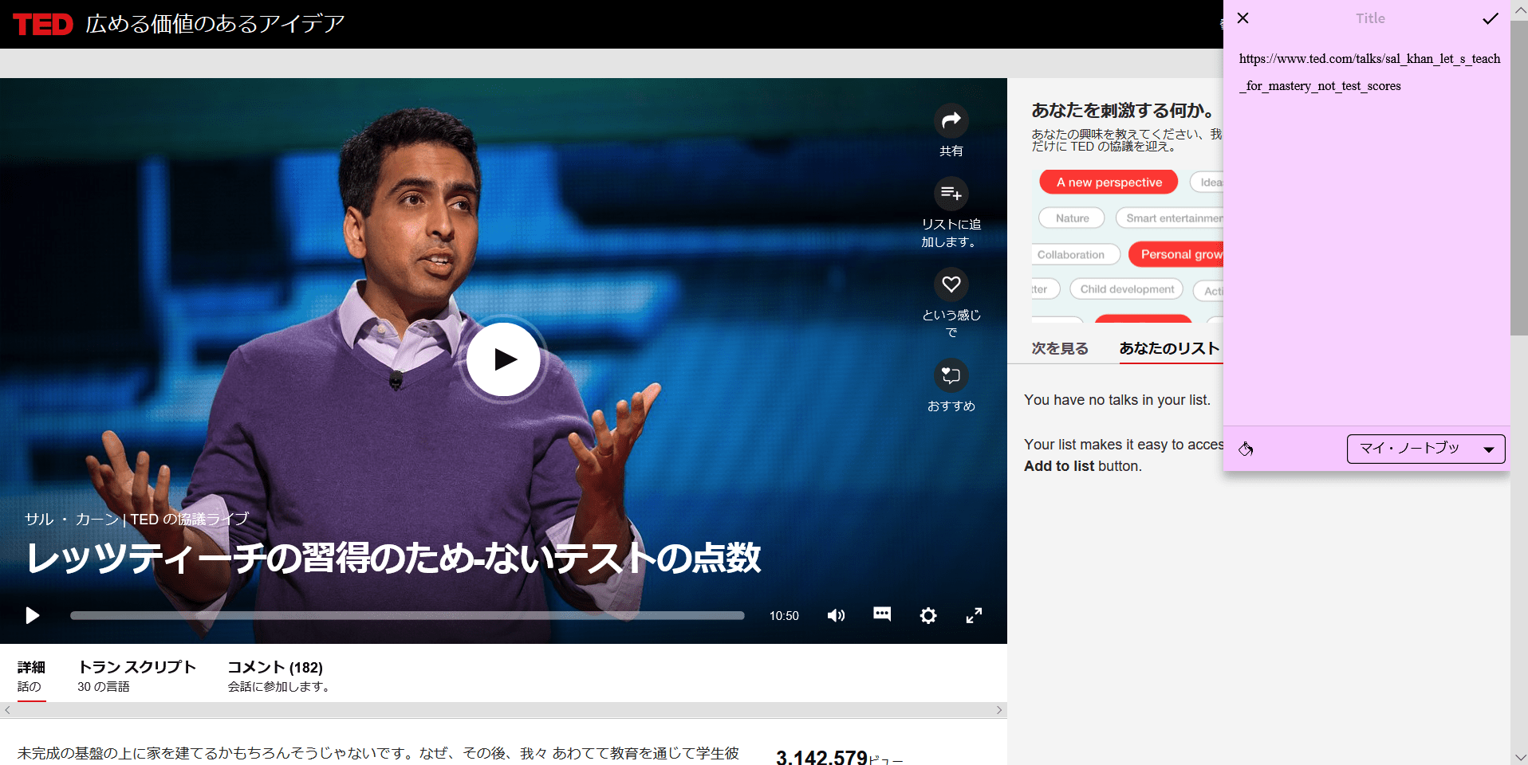The width and height of the screenshot is (1528, 765).
Task: Click the heart like icon
Action: tap(951, 284)
